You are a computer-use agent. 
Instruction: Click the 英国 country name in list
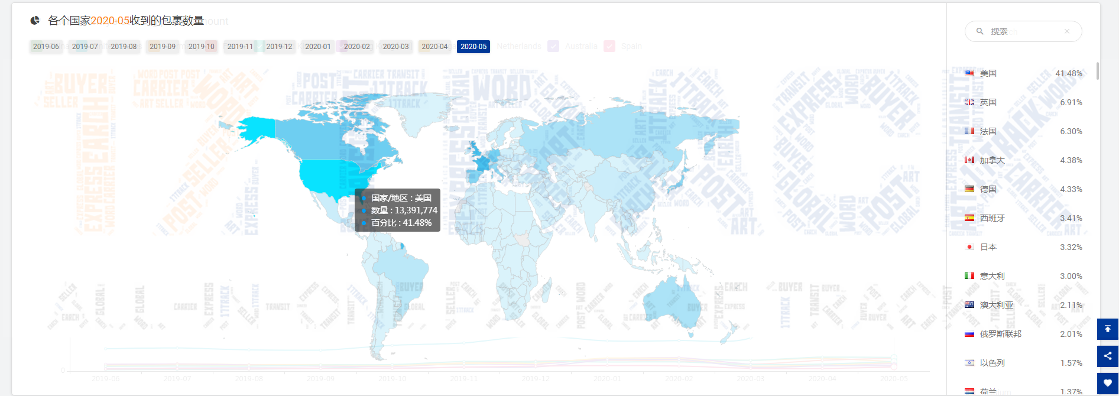click(x=988, y=102)
